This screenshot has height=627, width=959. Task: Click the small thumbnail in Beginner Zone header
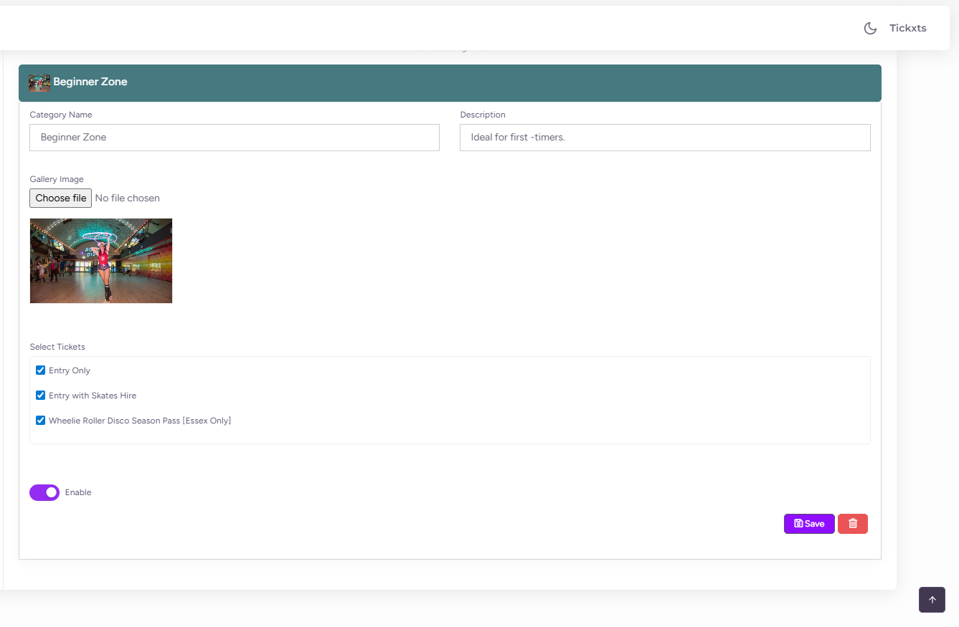[x=39, y=82]
